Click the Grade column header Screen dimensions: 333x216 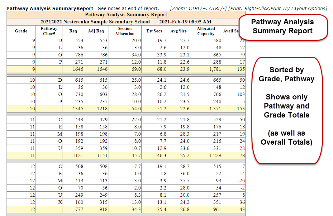[21, 31]
